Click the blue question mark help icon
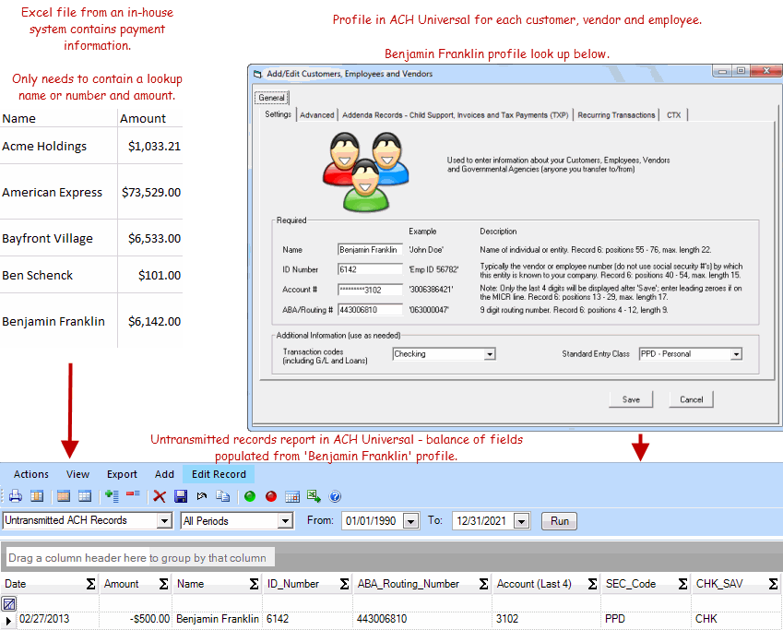This screenshot has height=630, width=783. (x=335, y=496)
